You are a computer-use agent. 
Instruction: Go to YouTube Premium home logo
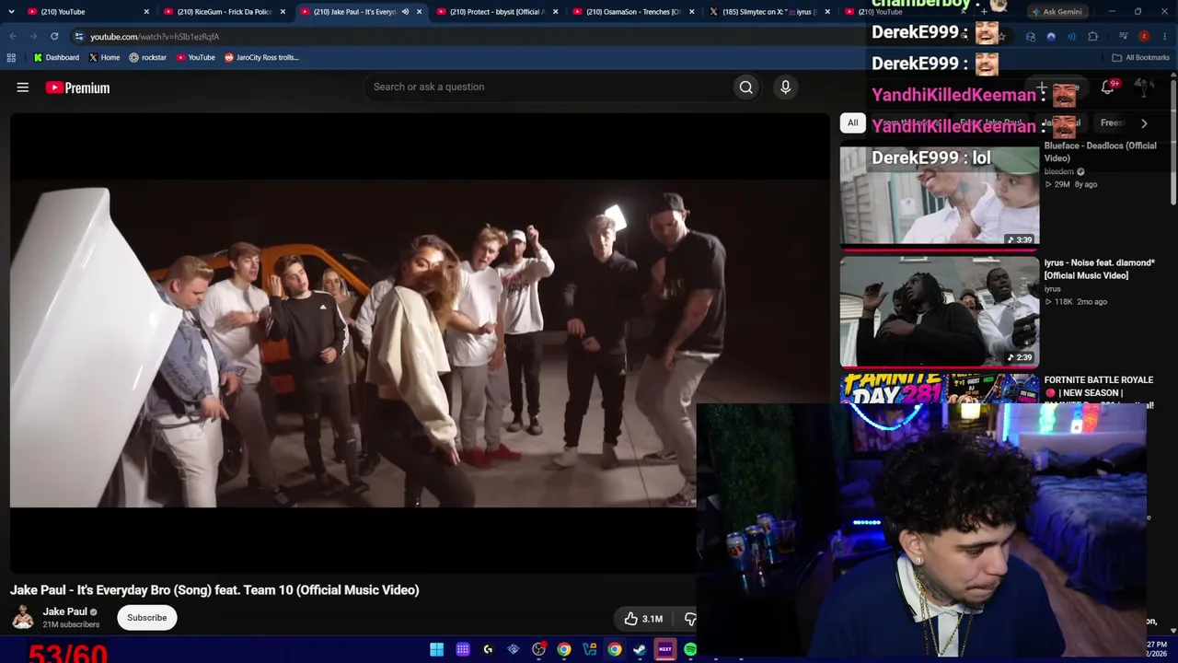point(78,87)
